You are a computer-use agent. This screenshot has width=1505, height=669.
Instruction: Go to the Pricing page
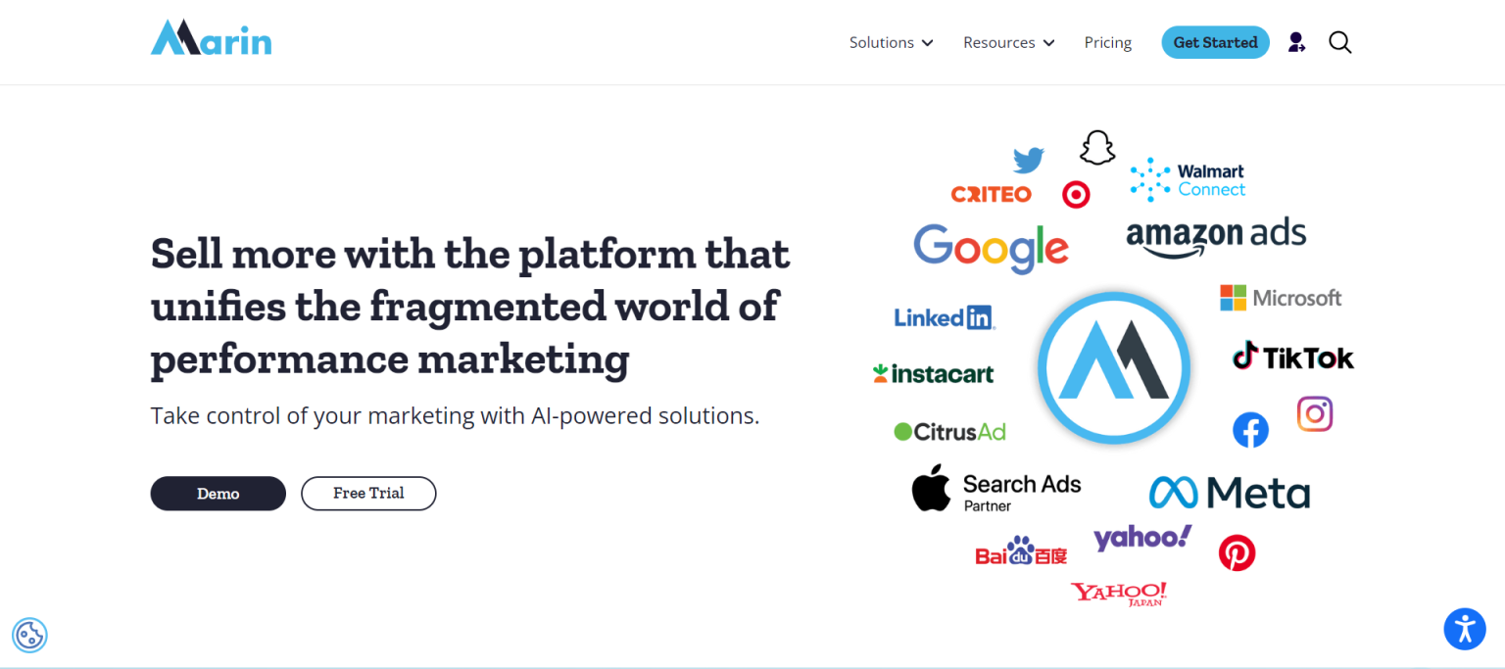click(1107, 42)
